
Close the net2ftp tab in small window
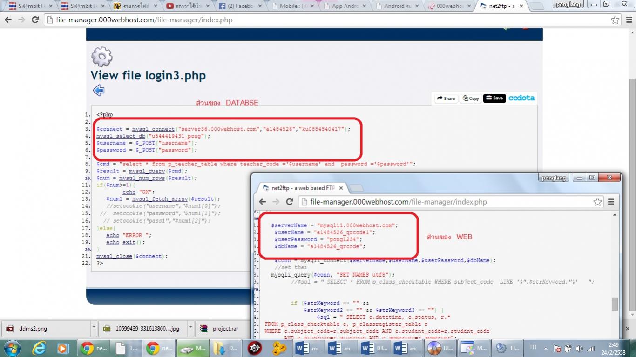tap(341, 188)
